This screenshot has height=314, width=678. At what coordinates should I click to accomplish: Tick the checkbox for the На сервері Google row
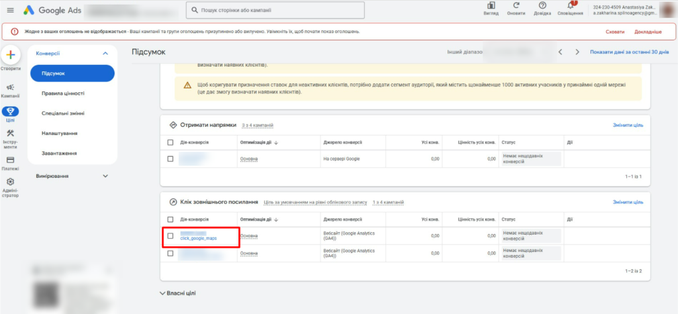pyautogui.click(x=171, y=159)
